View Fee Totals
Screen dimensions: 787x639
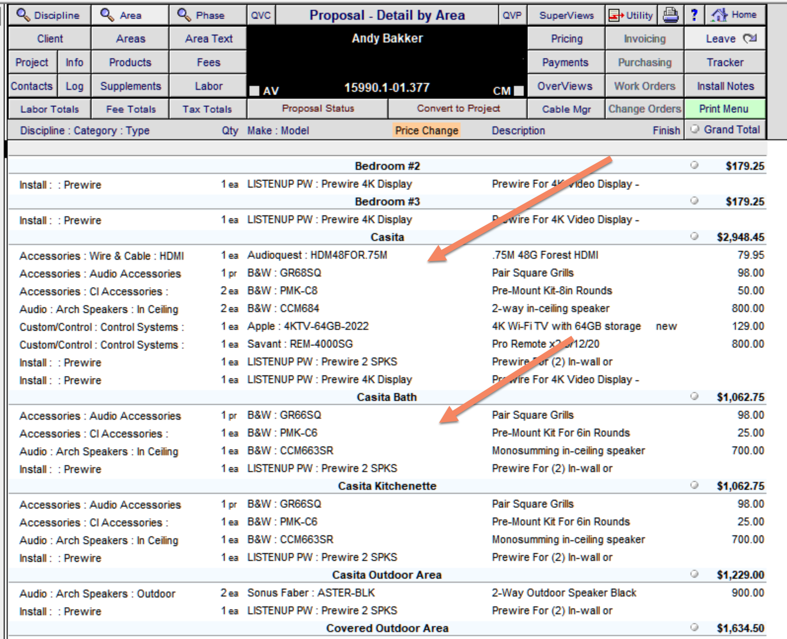point(130,109)
